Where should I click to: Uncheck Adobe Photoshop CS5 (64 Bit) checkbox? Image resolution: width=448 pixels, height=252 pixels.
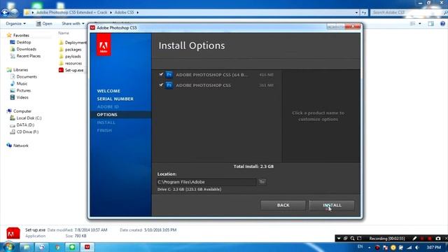pyautogui.click(x=161, y=75)
